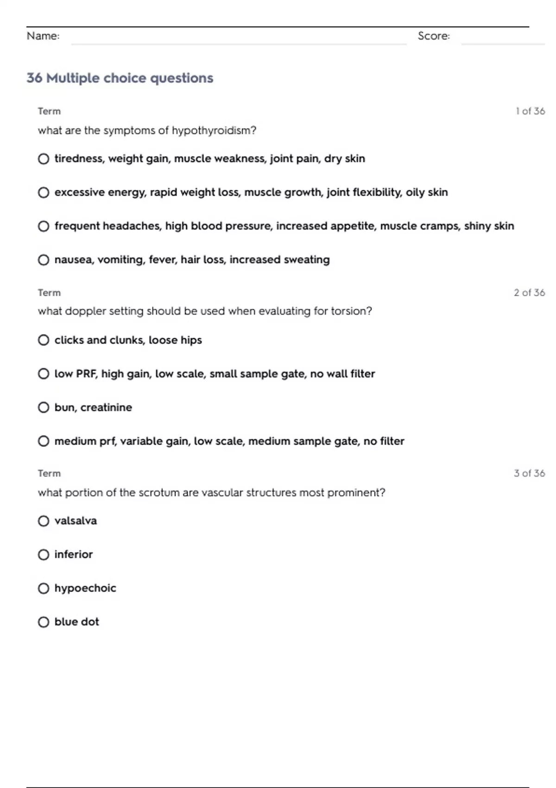
Task: Pick the 'hypoechoic' radio button
Action: point(44,589)
